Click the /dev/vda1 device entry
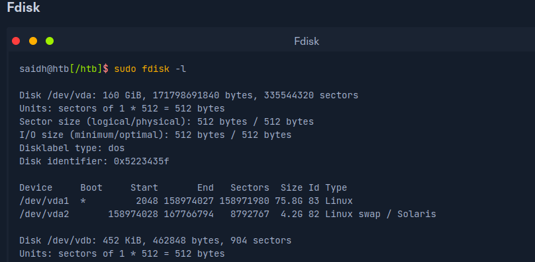Image resolution: width=535 pixels, height=262 pixels. click(44, 201)
